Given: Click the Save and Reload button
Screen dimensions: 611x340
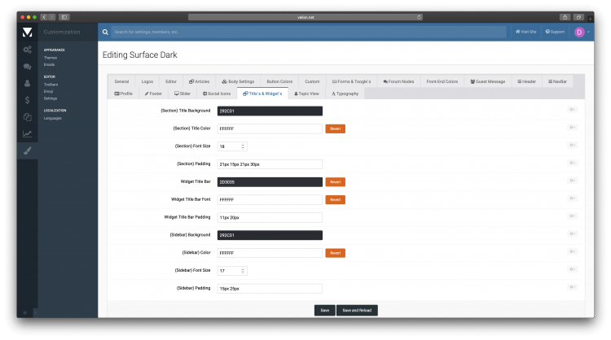Looking at the screenshot, I should pos(358,310).
